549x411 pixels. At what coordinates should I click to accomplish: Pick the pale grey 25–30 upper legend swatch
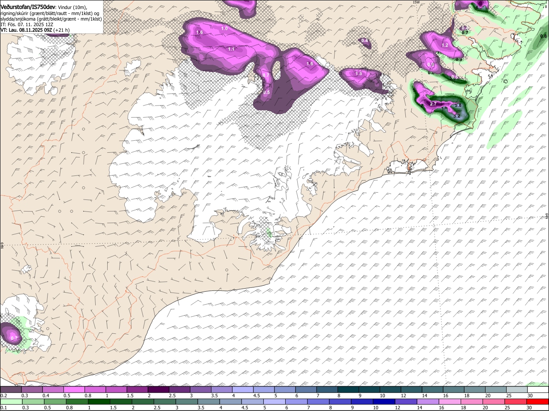tap(517, 390)
